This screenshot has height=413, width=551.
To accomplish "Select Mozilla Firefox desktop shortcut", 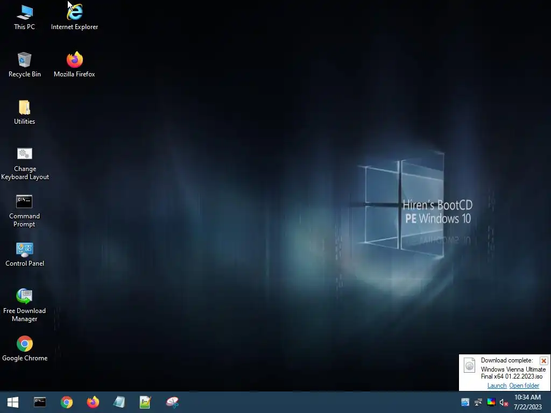I will click(x=74, y=65).
